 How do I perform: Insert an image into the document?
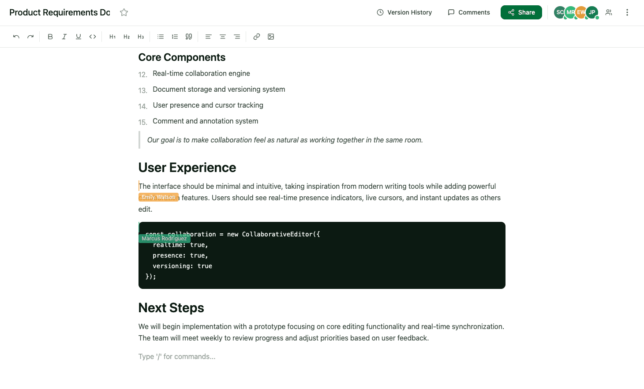[x=271, y=37]
